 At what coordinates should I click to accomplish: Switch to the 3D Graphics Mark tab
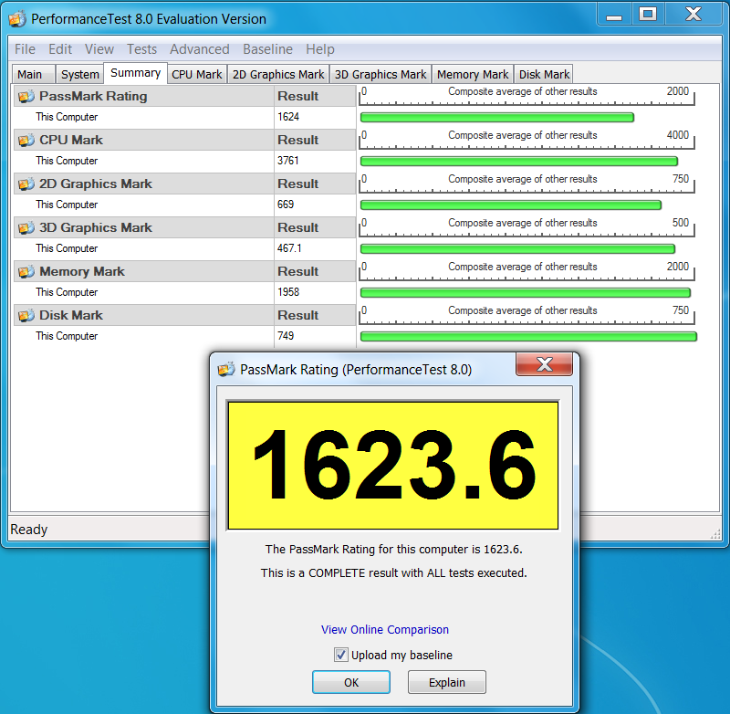point(381,75)
